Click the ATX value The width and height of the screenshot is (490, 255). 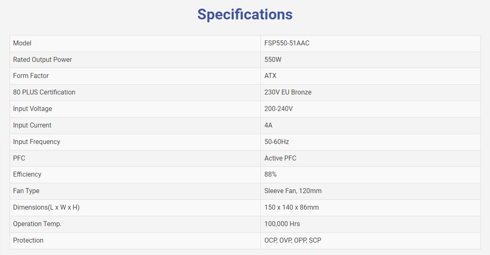270,76
